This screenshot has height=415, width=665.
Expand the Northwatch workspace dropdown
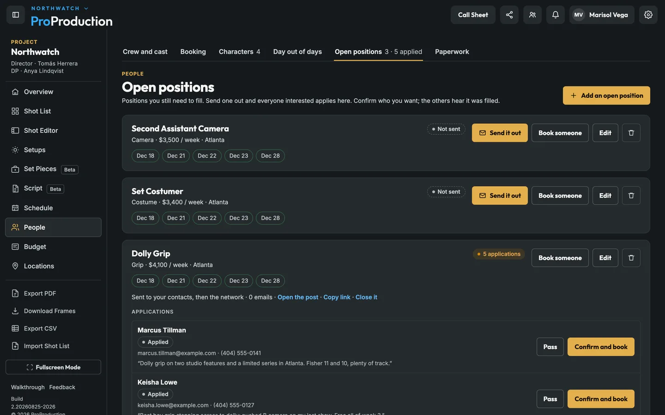[x=60, y=8]
